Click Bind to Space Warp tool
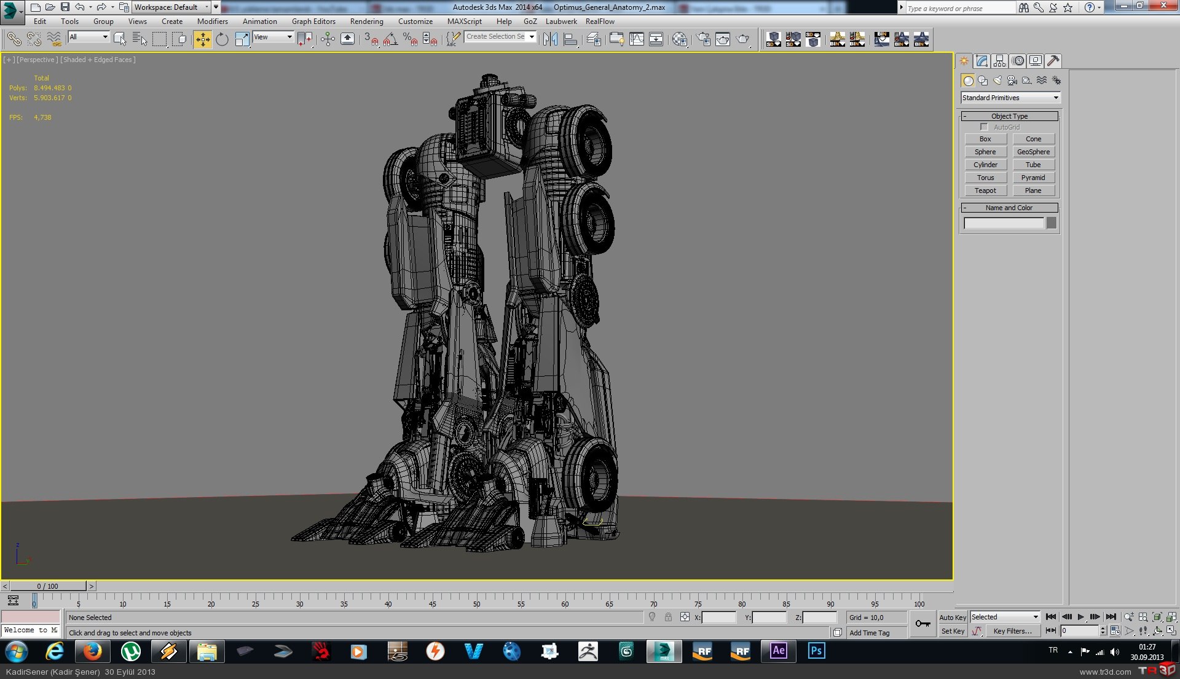1180x679 pixels. (54, 39)
